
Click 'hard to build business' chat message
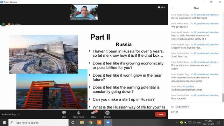point(190,37)
